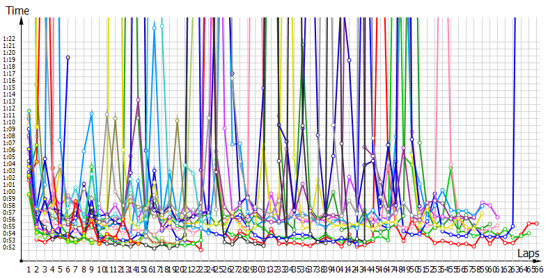Select the red line's final data point
This screenshot has height=278, width=557.
537,223
